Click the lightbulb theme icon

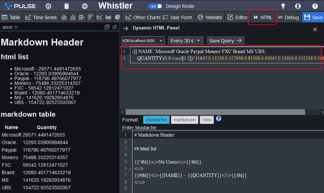283,6
